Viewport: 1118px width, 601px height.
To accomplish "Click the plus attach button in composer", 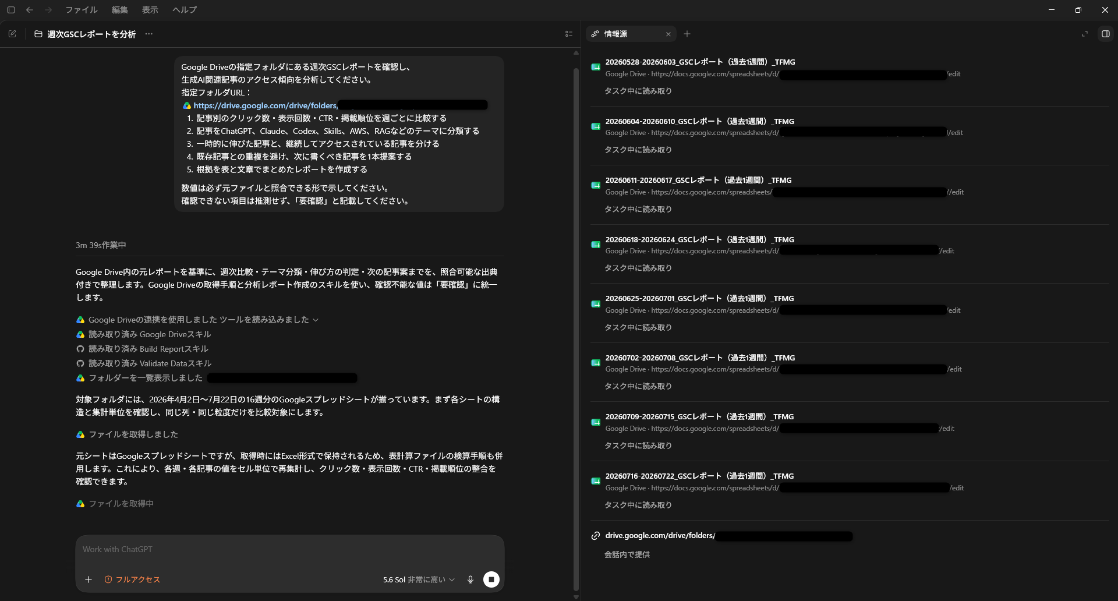I will coord(89,579).
